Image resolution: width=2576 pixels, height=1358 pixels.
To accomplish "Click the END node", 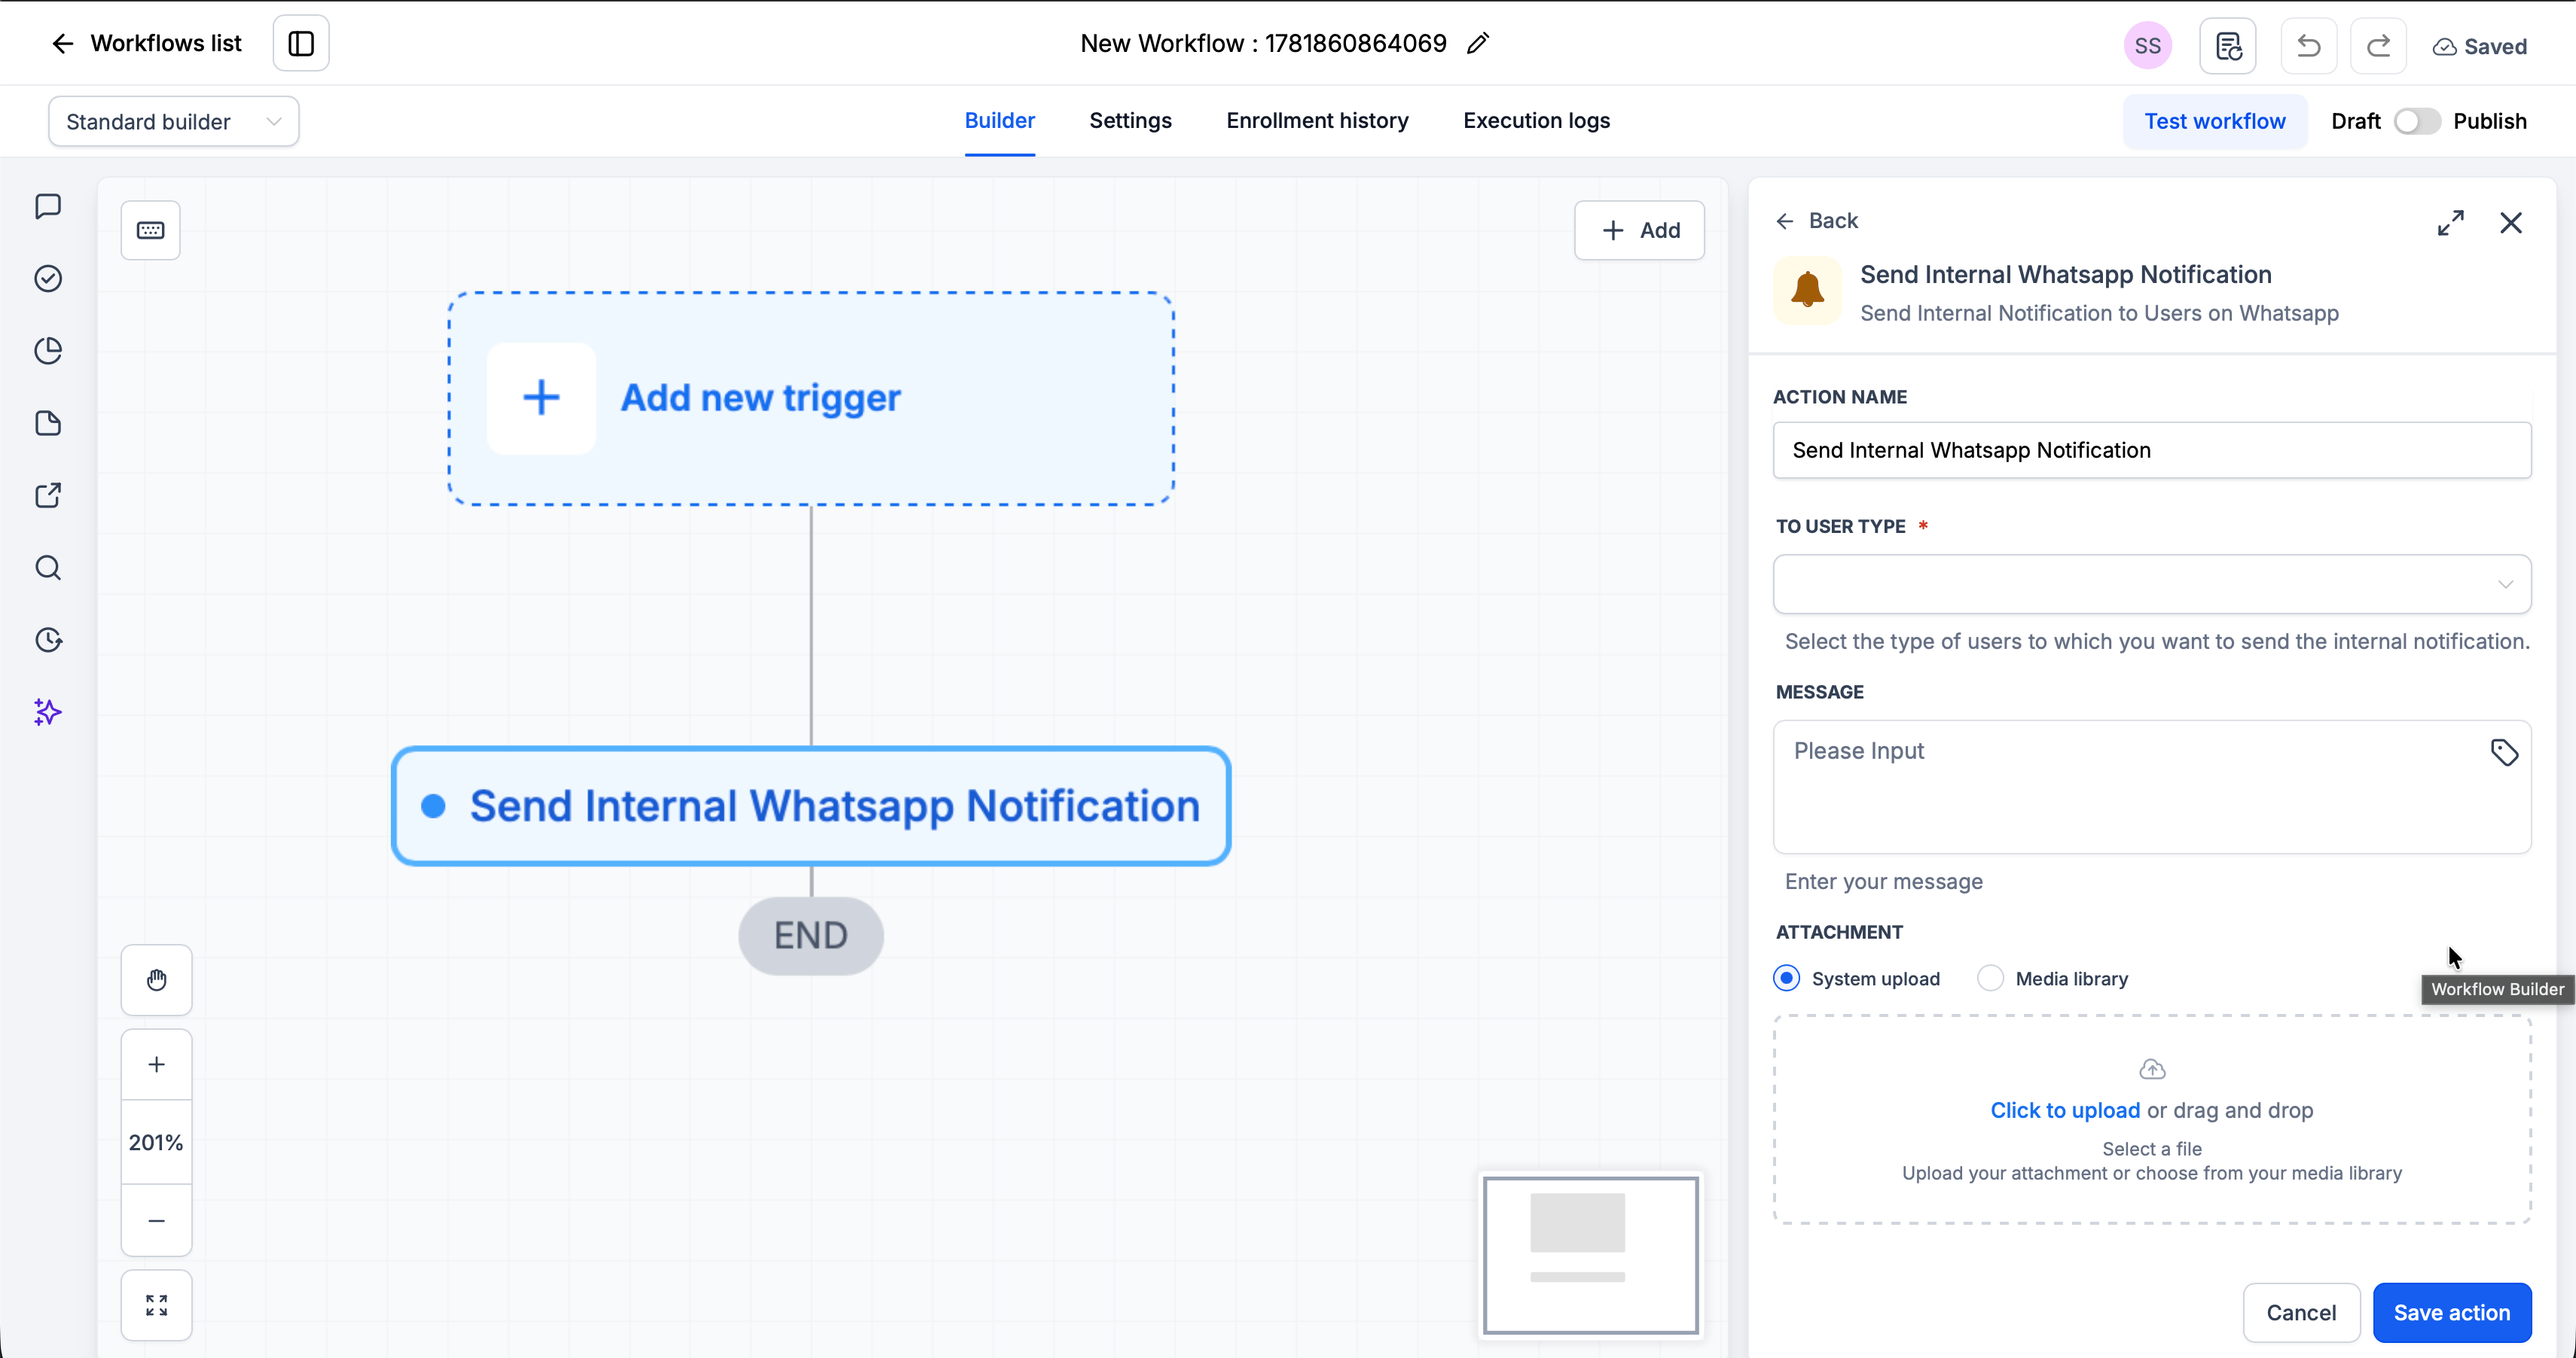I will 811,936.
